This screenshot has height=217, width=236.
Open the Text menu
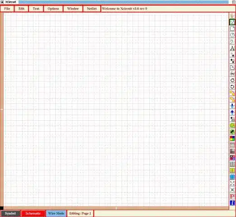coord(36,9)
